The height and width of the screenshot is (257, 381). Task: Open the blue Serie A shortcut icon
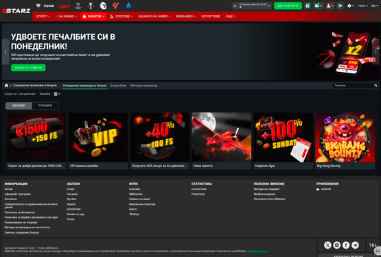(128, 5)
